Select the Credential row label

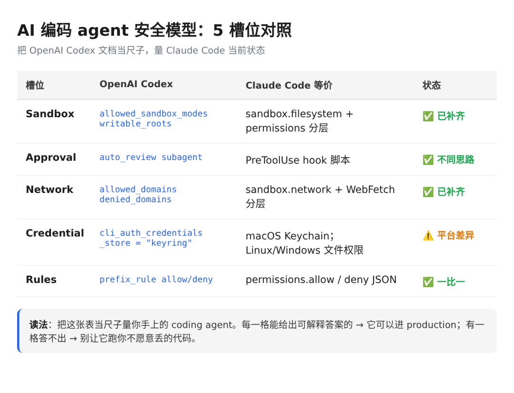[55, 233]
